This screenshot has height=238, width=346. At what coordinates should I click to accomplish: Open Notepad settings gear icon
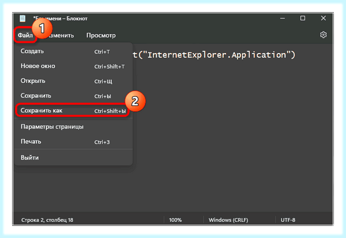(x=324, y=35)
